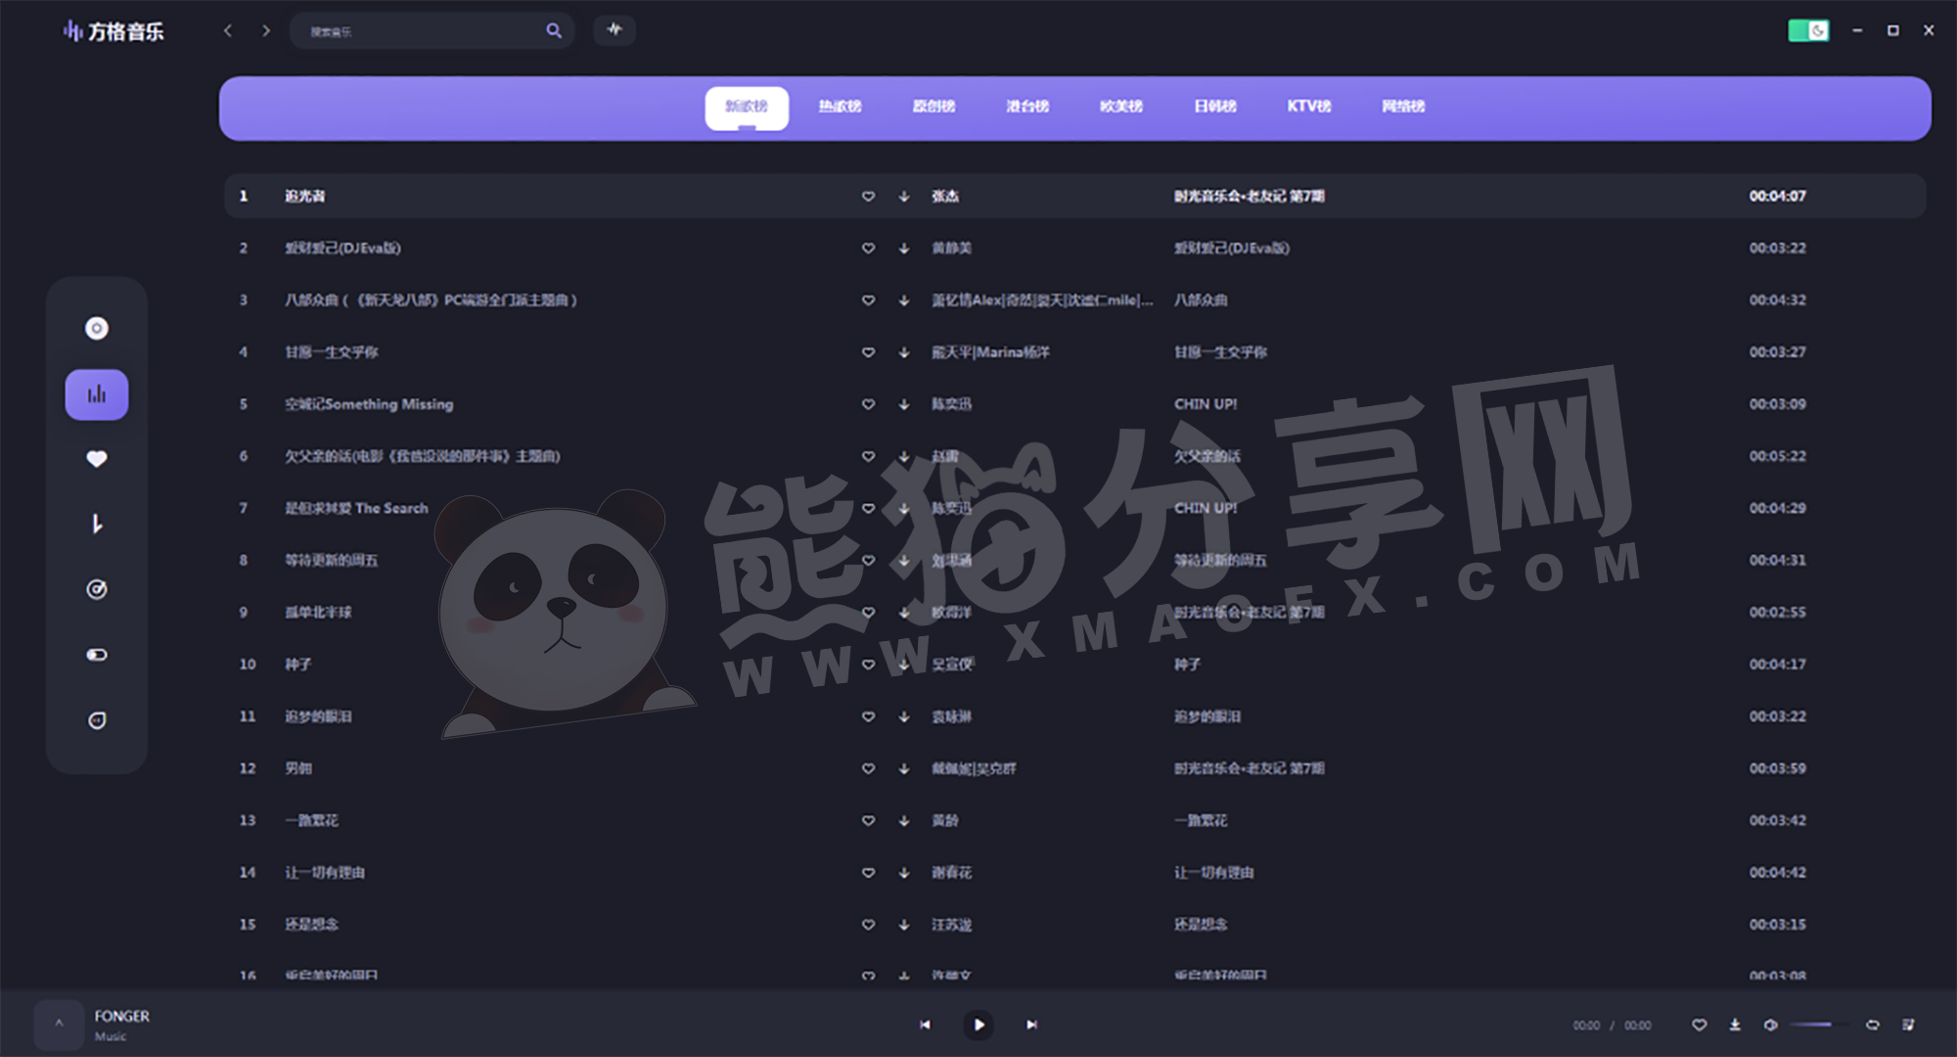Viewport: 1957px width, 1057px height.
Task: Open the music charts panel in the sidebar
Action: click(96, 394)
